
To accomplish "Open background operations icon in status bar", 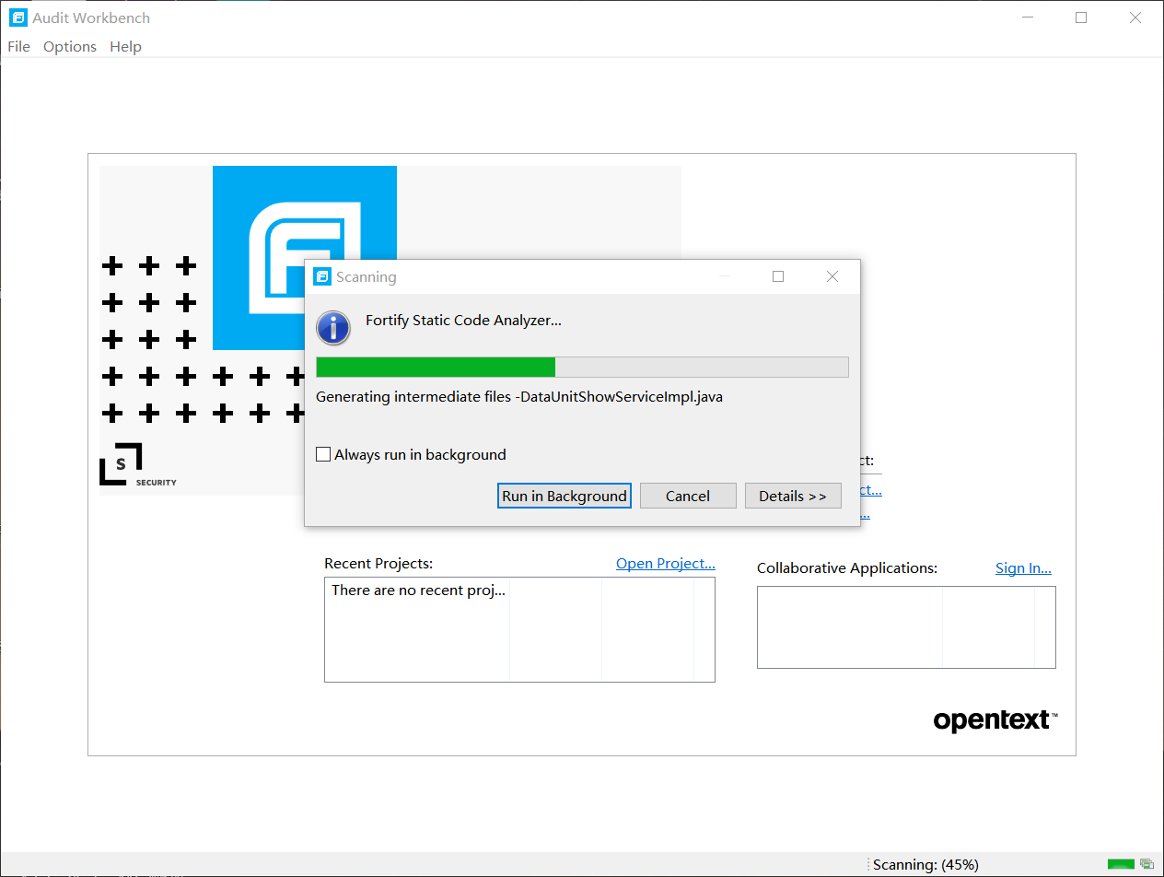I will coord(1147,864).
